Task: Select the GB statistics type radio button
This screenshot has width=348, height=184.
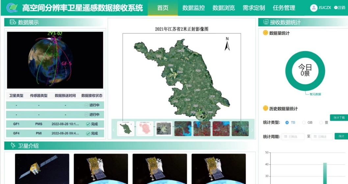Action: tap(304, 122)
